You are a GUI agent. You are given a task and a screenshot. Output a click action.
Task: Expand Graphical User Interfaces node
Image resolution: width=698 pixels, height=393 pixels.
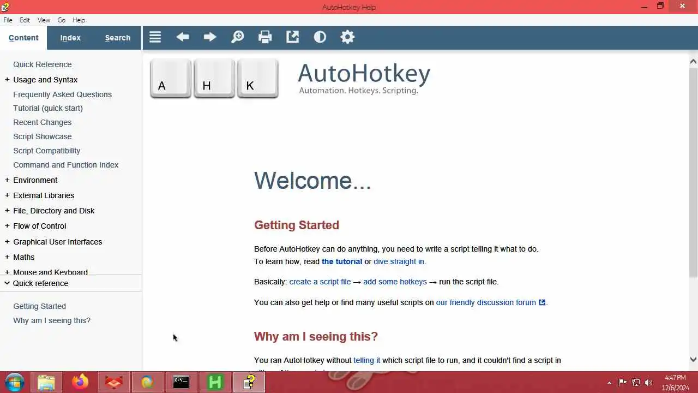coord(7,242)
